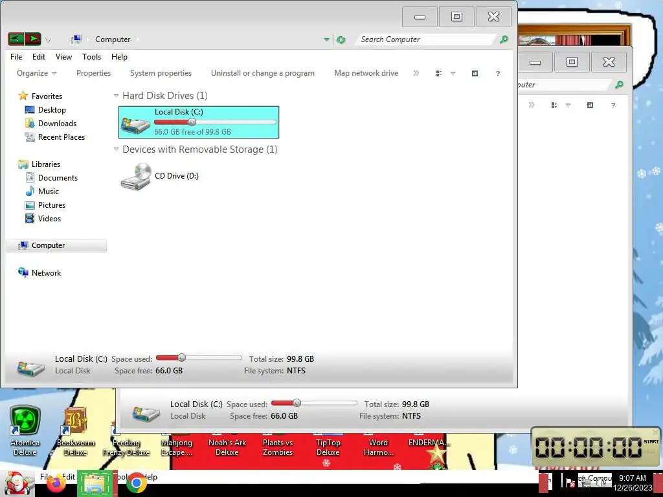Viewport: 663px width, 497px height.
Task: Click the Change your view icon
Action: click(x=439, y=74)
